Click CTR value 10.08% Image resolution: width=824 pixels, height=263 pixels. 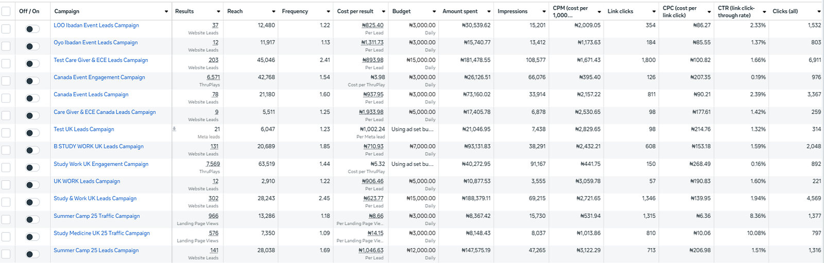(x=756, y=233)
